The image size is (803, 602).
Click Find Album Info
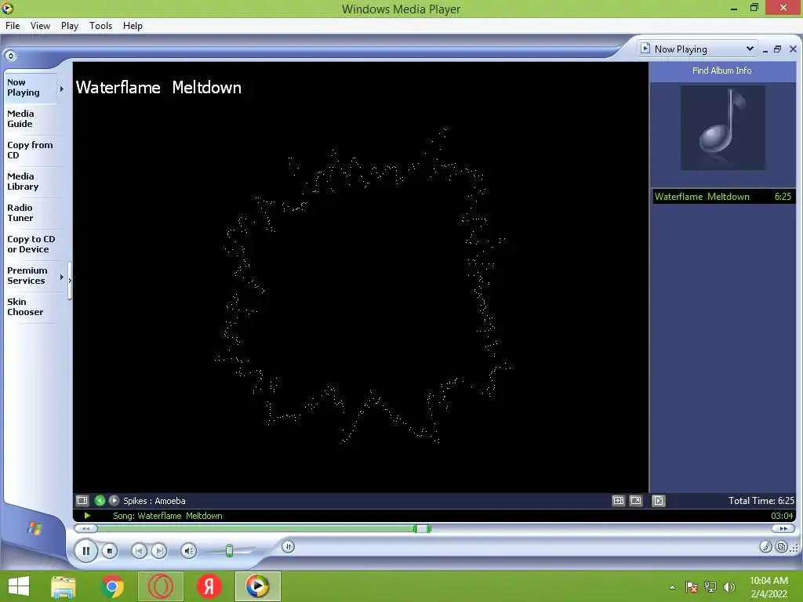[x=721, y=71]
